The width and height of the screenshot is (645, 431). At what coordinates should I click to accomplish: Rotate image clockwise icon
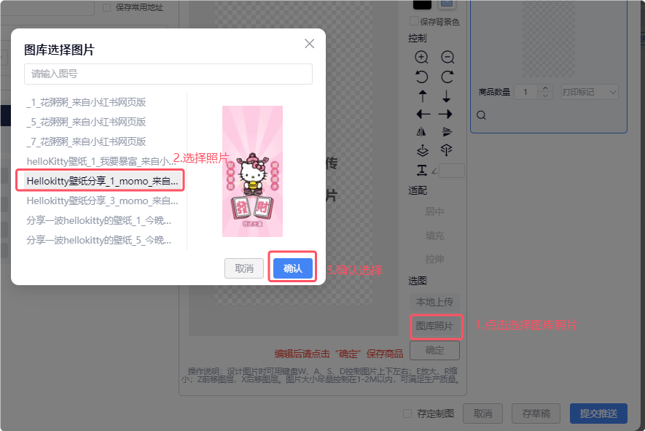[447, 77]
